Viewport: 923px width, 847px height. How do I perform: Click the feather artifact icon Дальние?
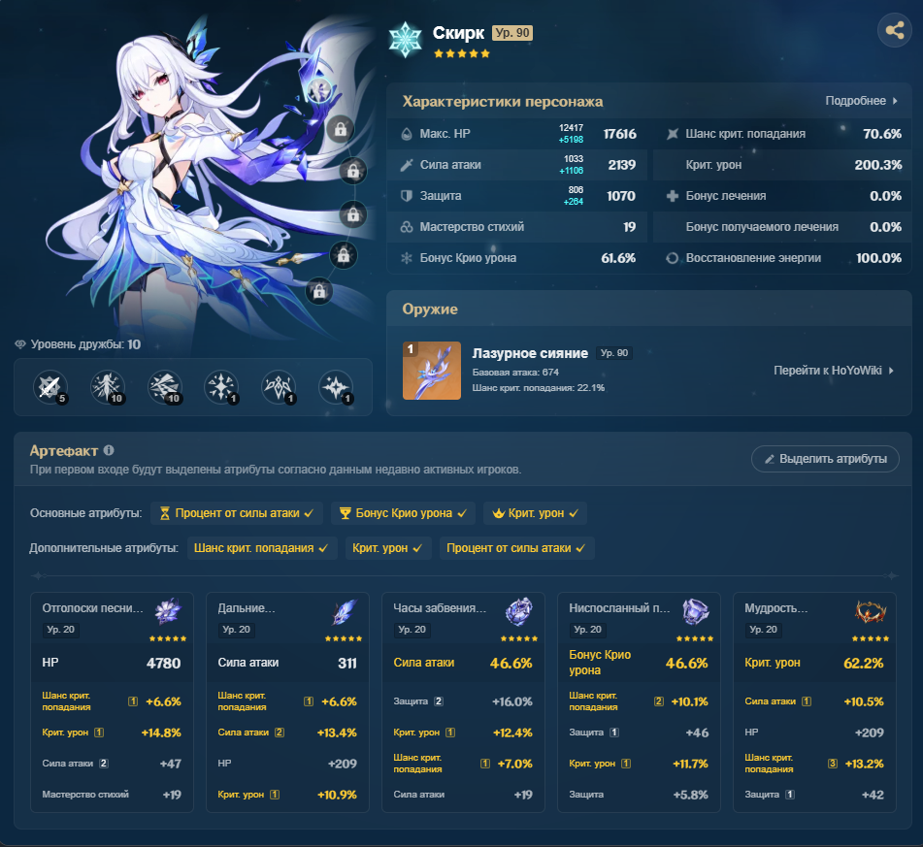coord(344,611)
